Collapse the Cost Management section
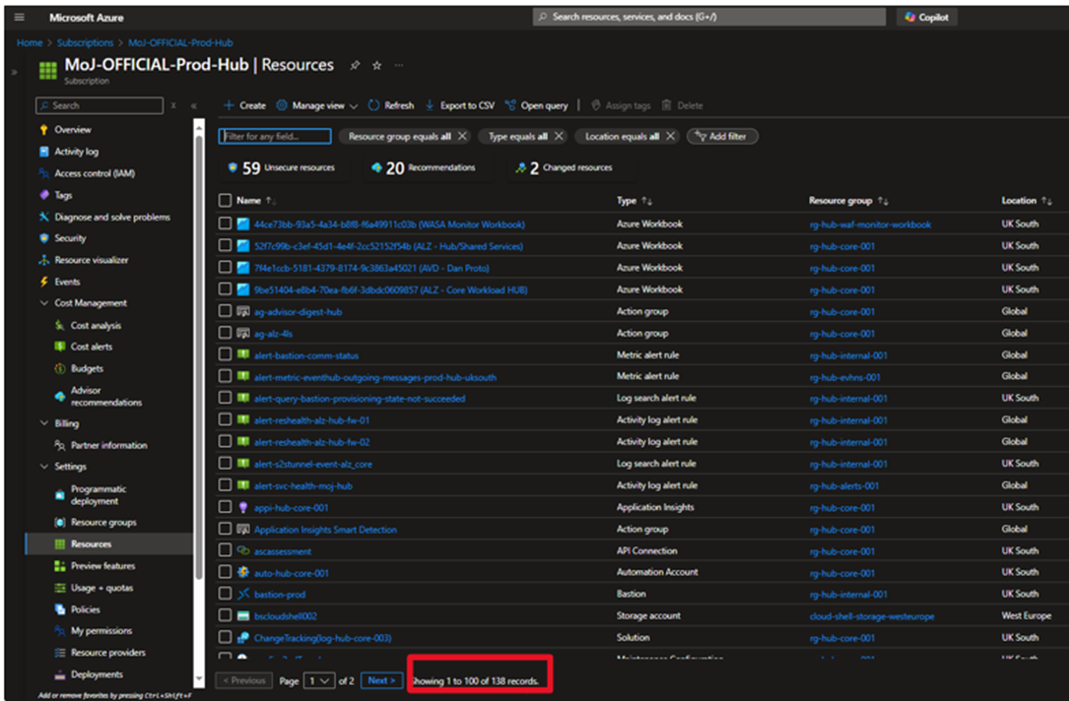 [44, 303]
